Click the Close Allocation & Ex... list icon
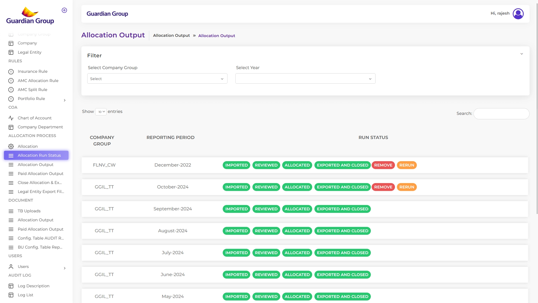This screenshot has width=538, height=303. tap(11, 183)
